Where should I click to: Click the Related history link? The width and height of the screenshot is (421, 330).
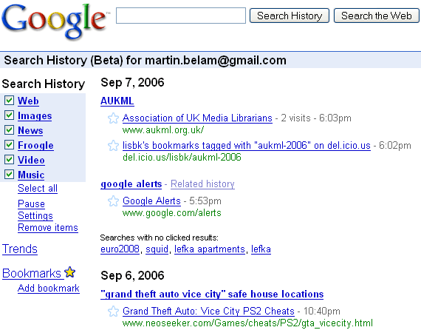tap(202, 184)
